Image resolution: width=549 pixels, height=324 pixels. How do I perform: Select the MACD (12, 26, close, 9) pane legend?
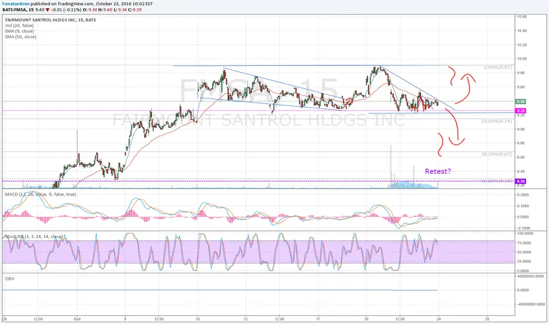pyautogui.click(x=40, y=194)
